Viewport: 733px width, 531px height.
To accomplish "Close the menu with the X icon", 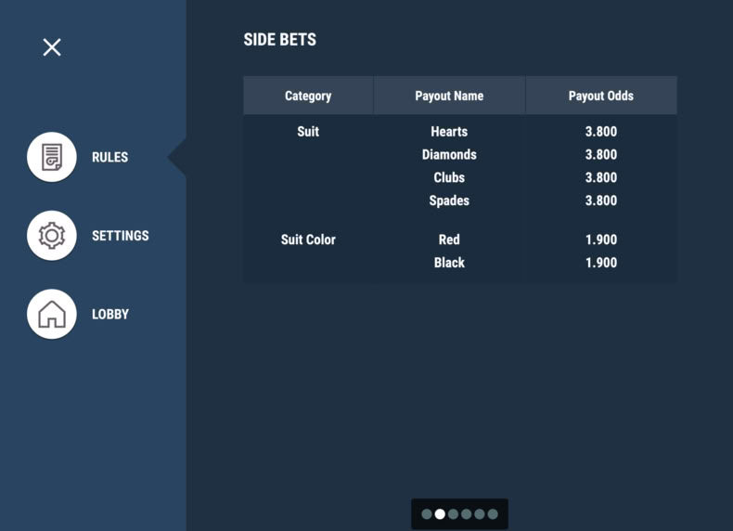I will pos(52,47).
